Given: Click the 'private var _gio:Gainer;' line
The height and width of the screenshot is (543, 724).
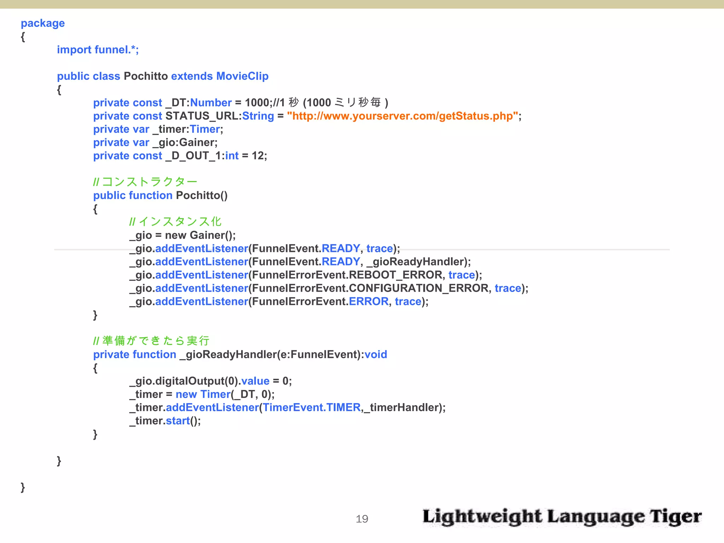Looking at the screenshot, I should point(155,142).
